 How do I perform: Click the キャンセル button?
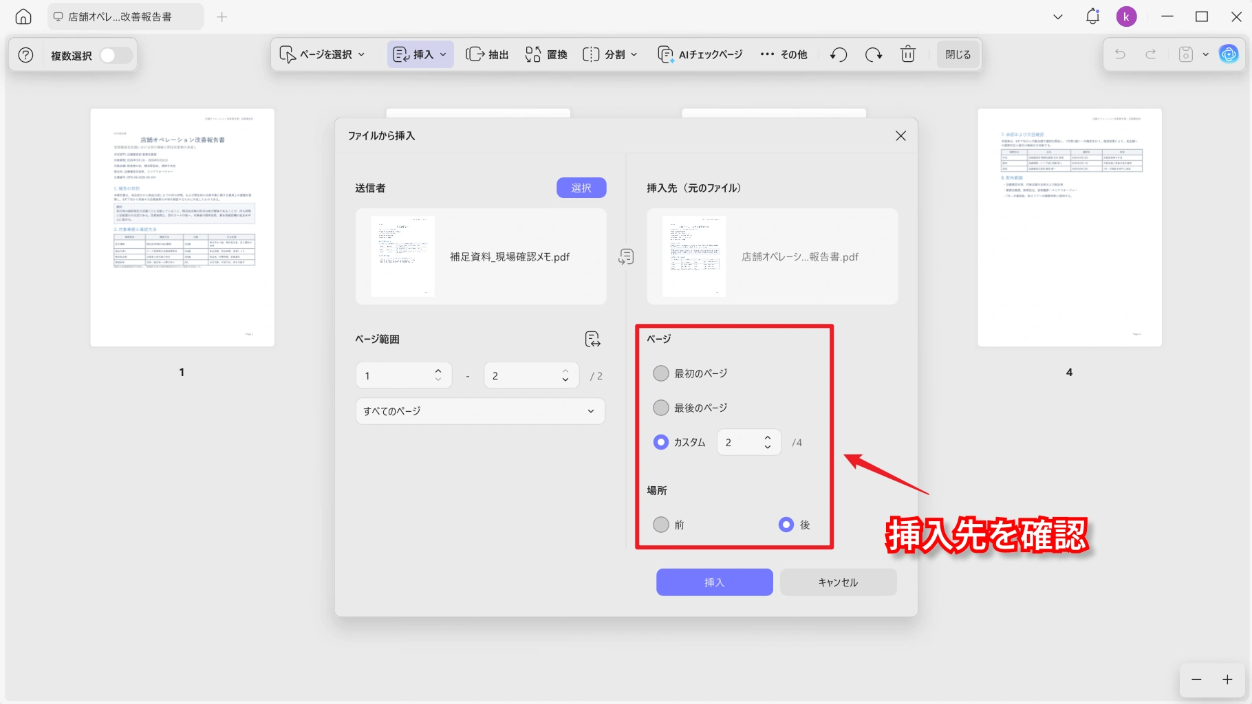tap(838, 582)
